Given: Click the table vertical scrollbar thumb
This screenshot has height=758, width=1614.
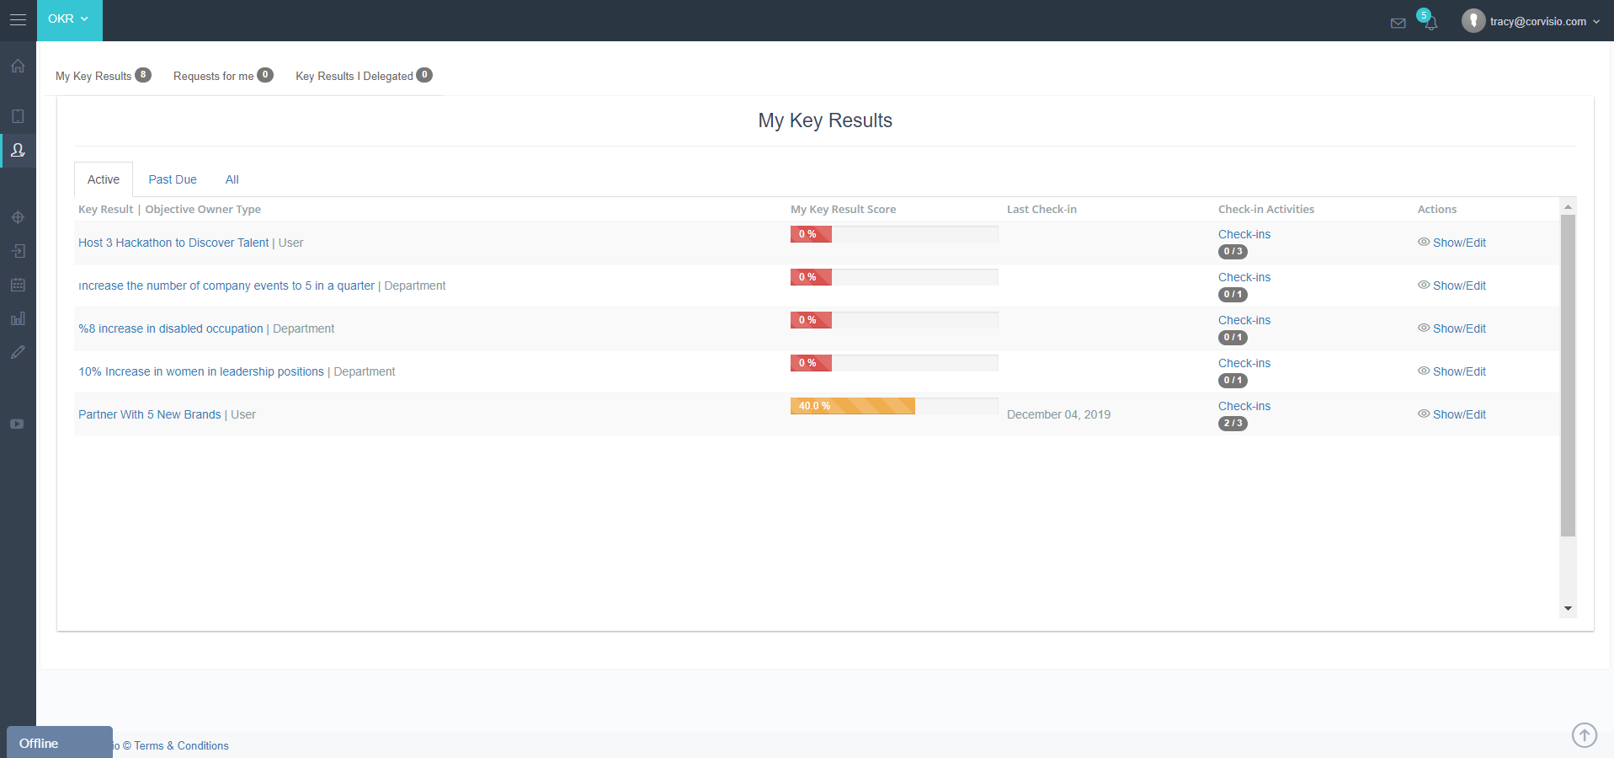Looking at the screenshot, I should (1568, 376).
